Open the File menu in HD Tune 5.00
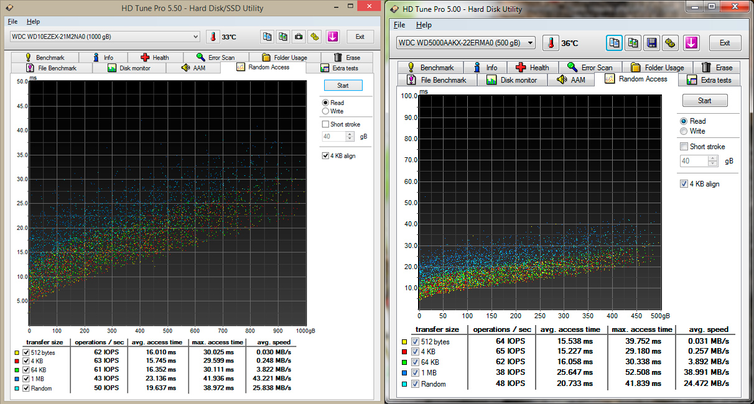Image resolution: width=754 pixels, height=404 pixels. [399, 25]
